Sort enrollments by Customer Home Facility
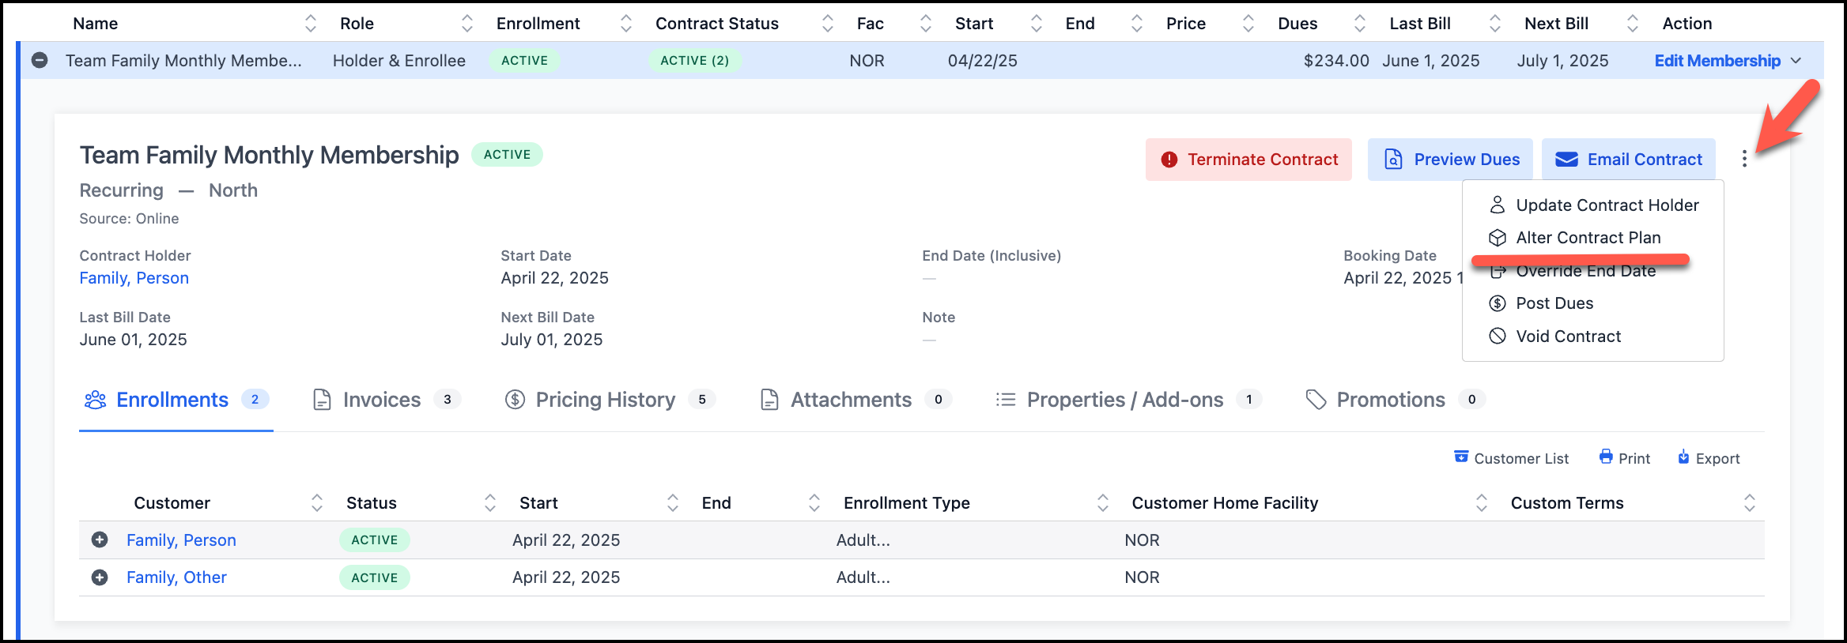The width and height of the screenshot is (1847, 643). (x=1482, y=503)
